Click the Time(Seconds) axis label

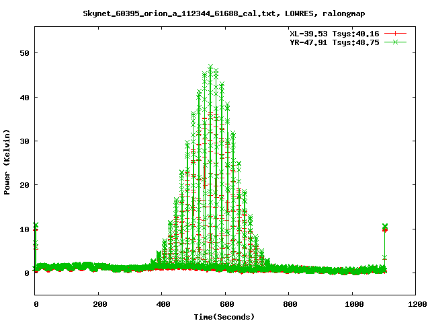(224, 317)
